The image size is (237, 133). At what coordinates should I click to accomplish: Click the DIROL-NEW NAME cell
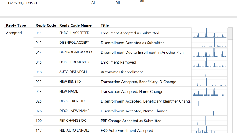click(x=74, y=111)
